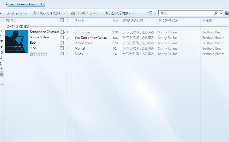Open the view options icon
Viewport: 229px width, 142px height.
(x=150, y=13)
